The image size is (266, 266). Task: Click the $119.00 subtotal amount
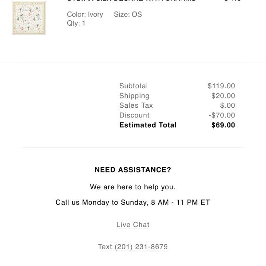[x=221, y=86]
